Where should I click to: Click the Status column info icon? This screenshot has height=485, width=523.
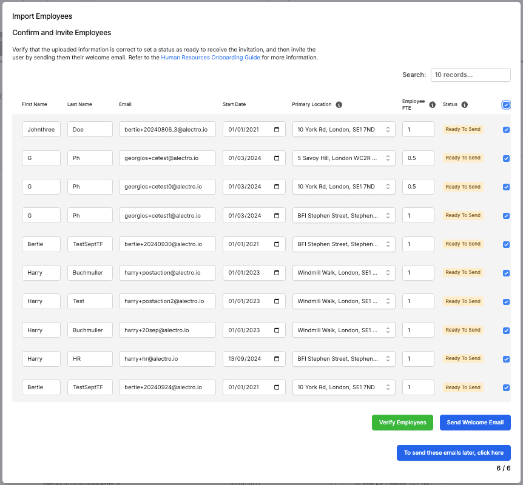coord(464,104)
